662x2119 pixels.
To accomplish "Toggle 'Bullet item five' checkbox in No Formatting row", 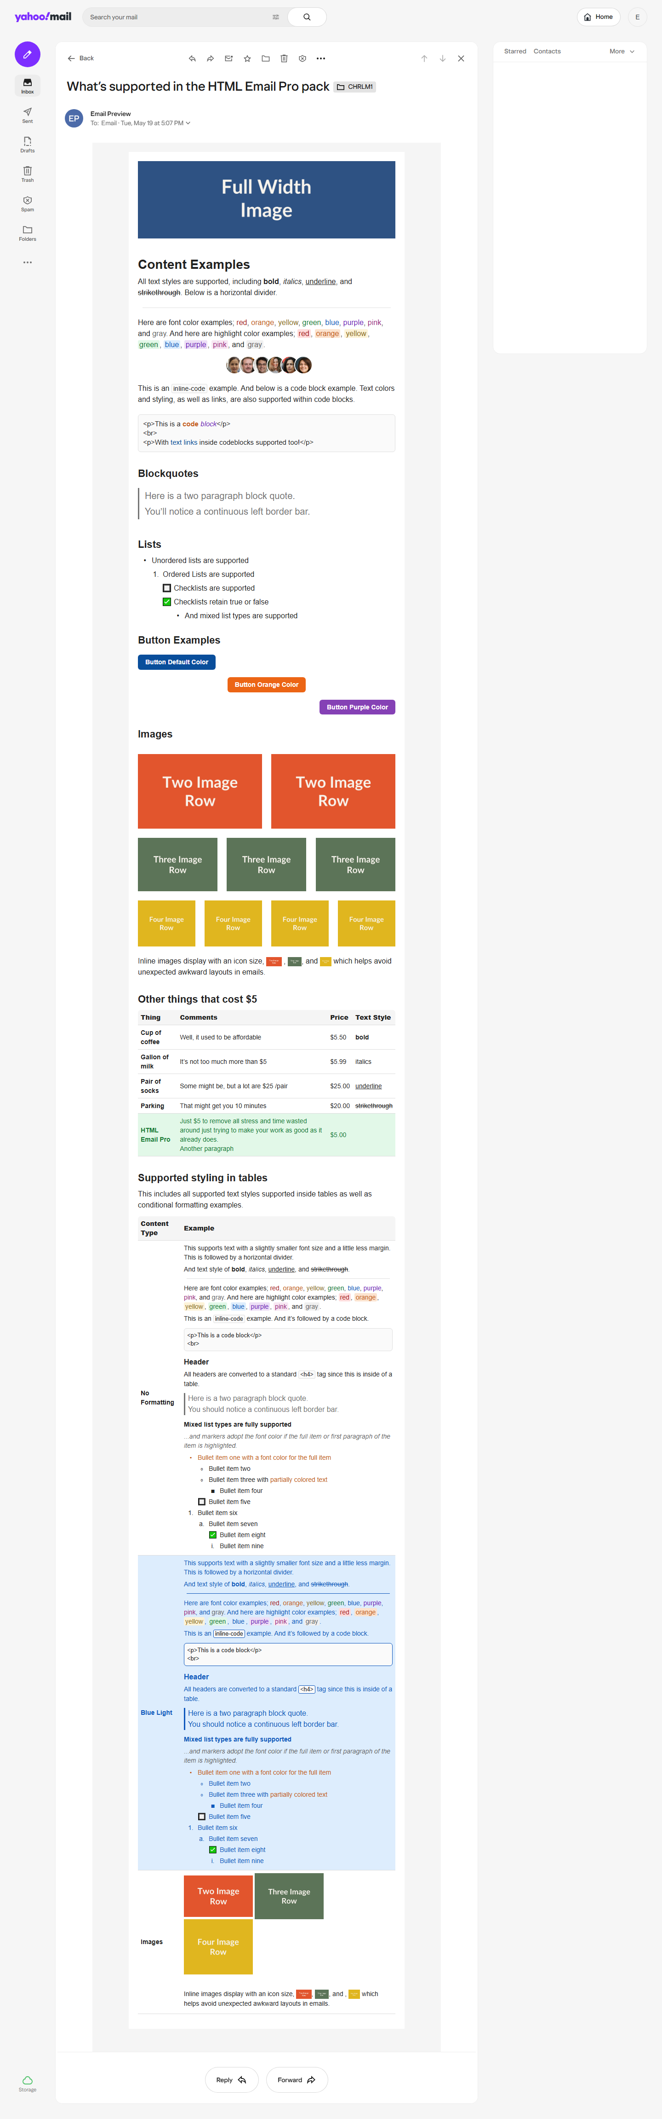I will click(x=202, y=1502).
